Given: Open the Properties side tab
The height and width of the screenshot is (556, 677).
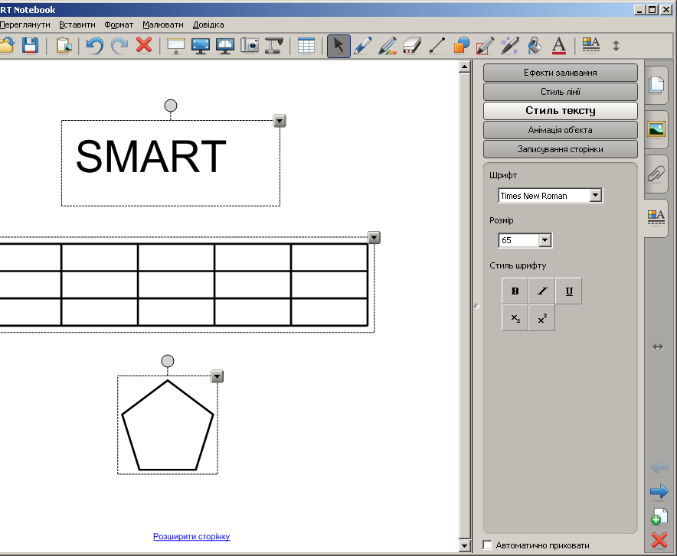Looking at the screenshot, I should tap(656, 217).
